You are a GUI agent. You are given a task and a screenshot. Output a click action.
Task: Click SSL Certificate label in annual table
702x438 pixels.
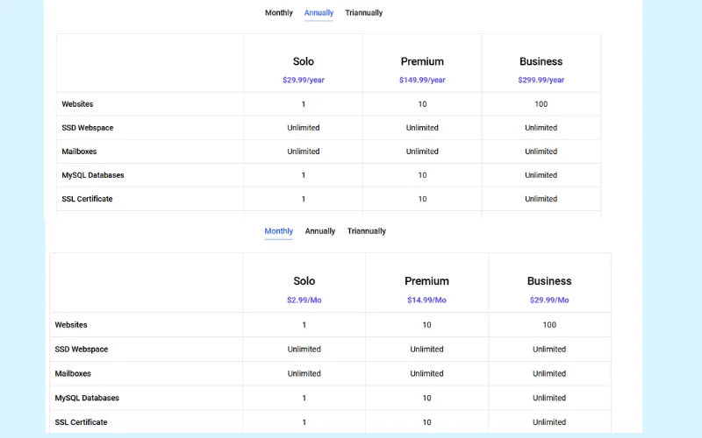[x=87, y=199]
